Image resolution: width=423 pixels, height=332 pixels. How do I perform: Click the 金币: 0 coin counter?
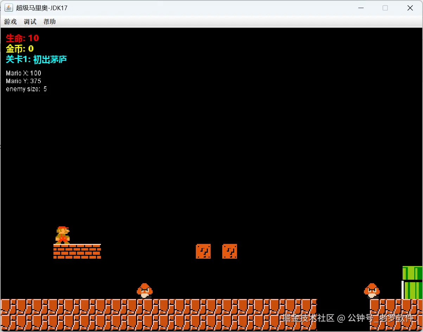point(20,48)
